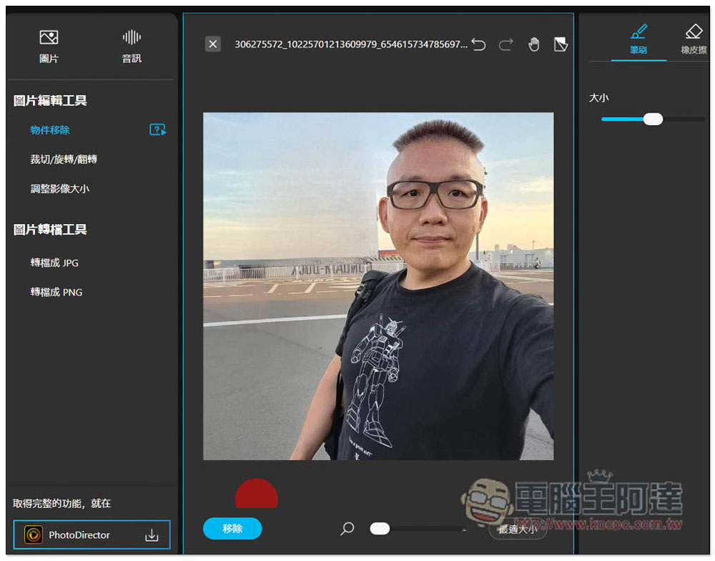715x561 pixels.
Task: Click the undo arrow icon
Action: click(478, 44)
